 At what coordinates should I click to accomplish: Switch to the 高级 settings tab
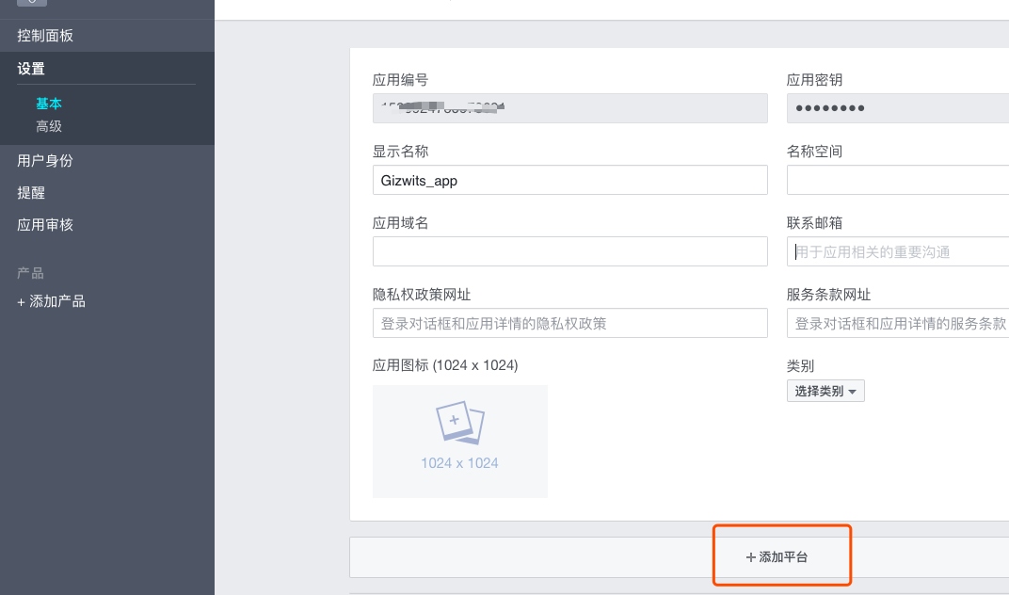tap(47, 125)
